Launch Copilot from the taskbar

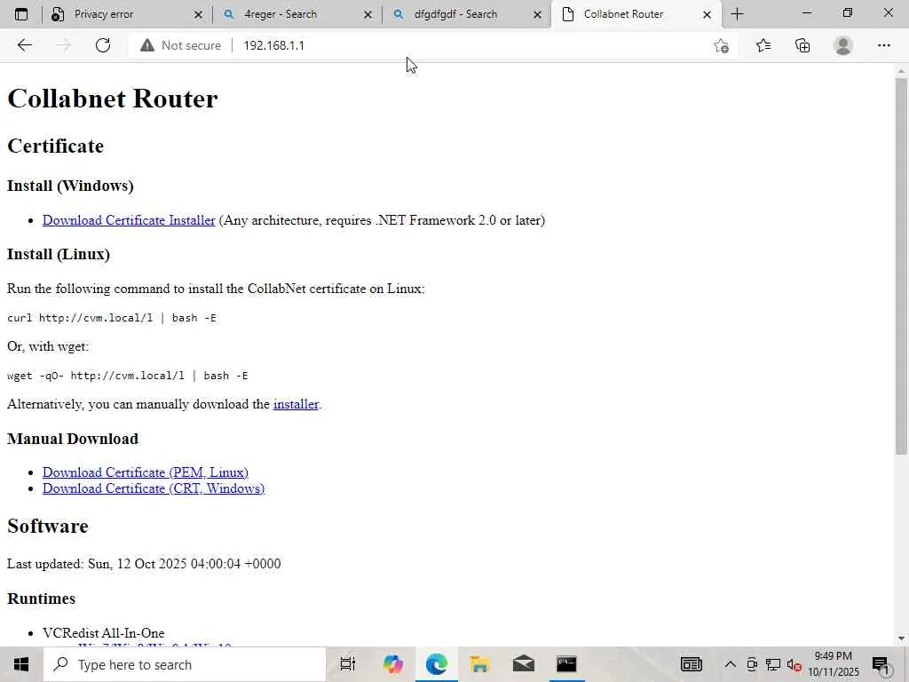click(x=392, y=664)
